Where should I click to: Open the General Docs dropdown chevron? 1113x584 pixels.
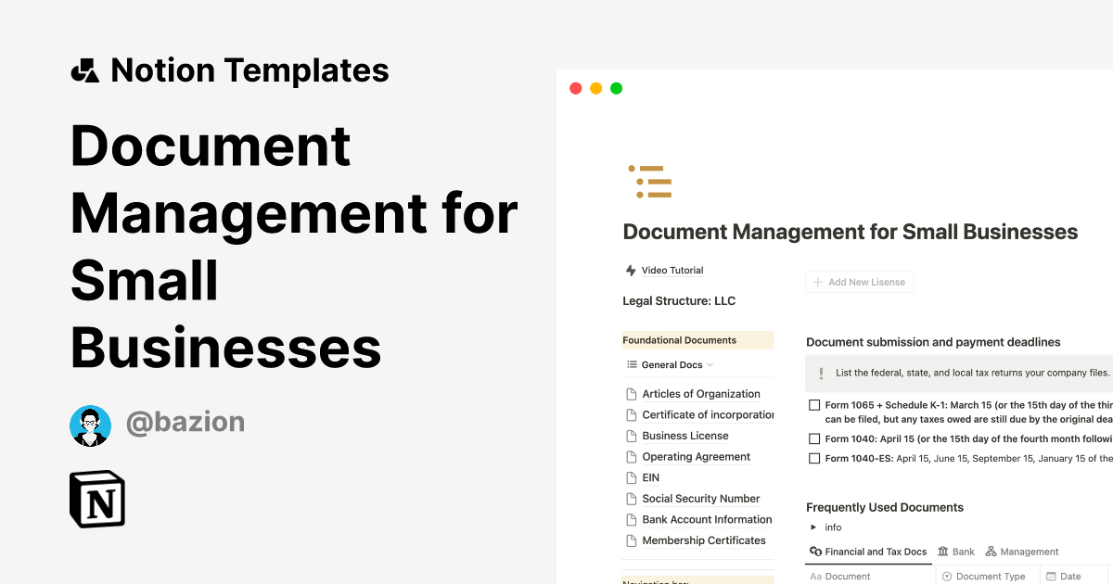pos(709,364)
